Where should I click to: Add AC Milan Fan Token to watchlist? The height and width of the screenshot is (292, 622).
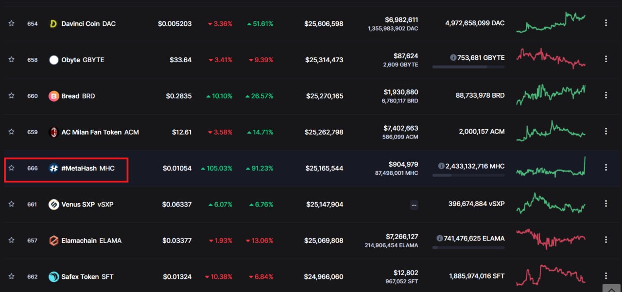tap(11, 132)
